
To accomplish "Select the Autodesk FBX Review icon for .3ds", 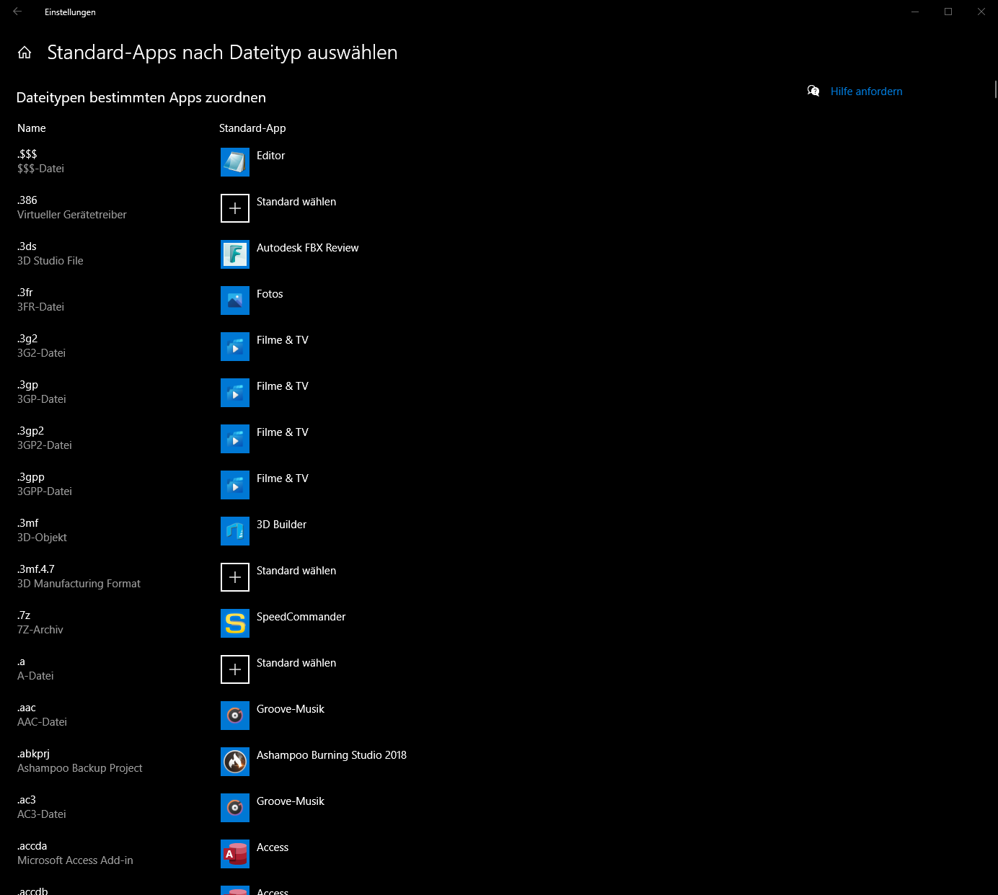I will coord(234,254).
